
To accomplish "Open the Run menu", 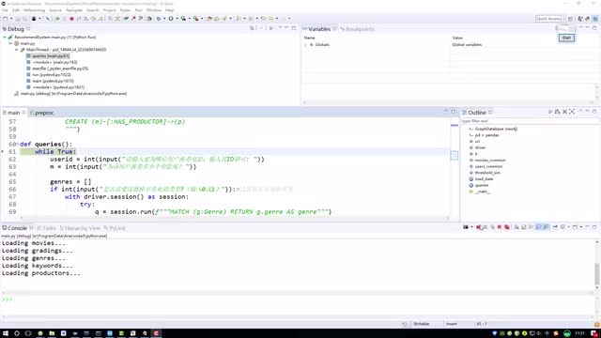I will click(x=139, y=10).
